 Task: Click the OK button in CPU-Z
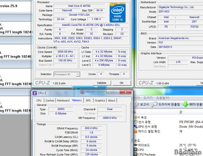pos(121,83)
